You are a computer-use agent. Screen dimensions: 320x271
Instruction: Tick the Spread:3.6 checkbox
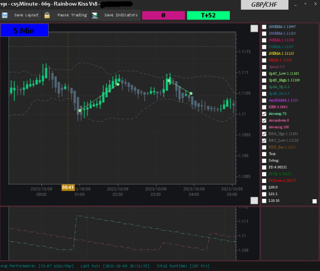coord(264,67)
